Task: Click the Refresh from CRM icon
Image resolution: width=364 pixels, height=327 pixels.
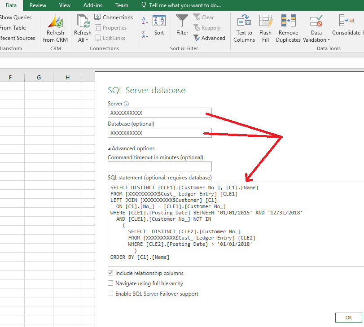Action: (56, 22)
